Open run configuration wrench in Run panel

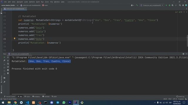click(4, 60)
